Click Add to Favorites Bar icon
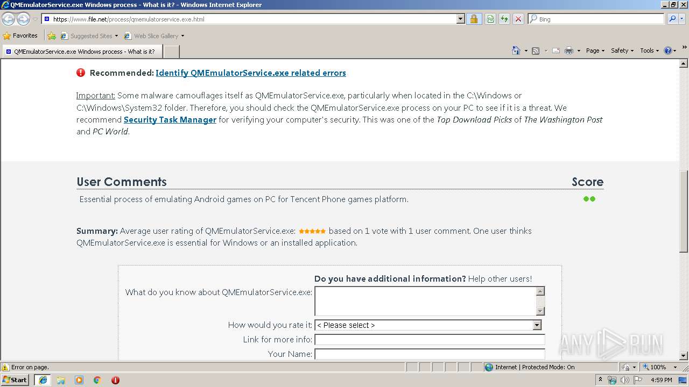 (52, 36)
